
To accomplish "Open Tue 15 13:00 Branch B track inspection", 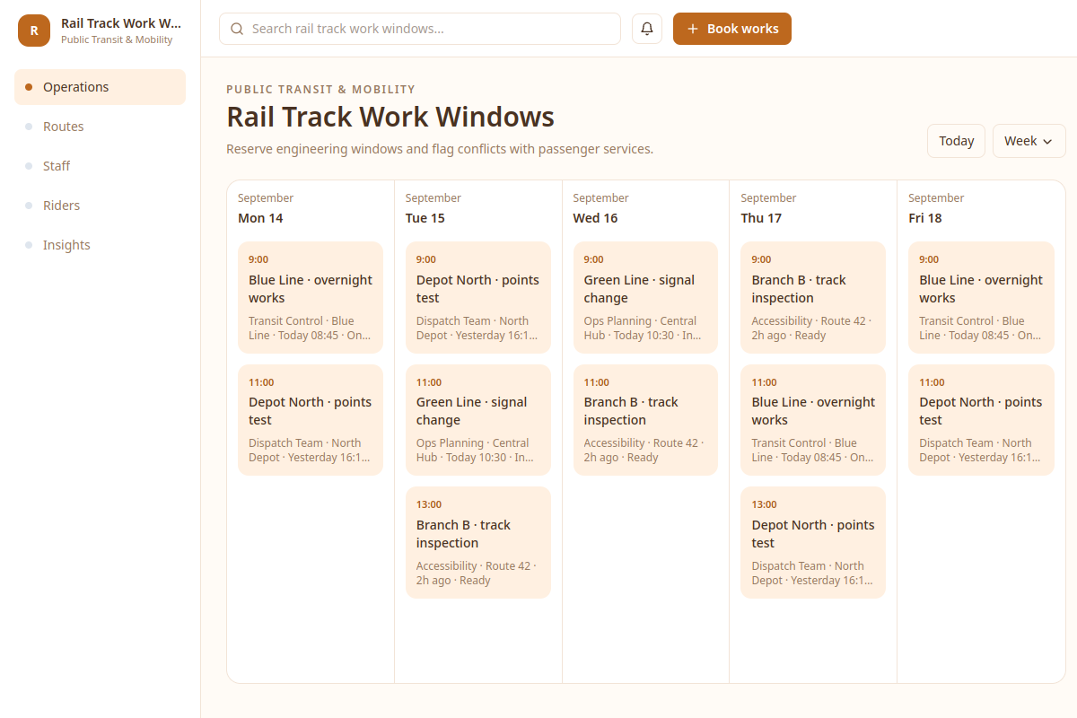I will 478,542.
